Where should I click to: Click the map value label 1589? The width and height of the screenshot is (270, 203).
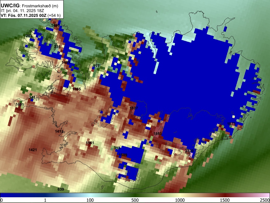123,155
